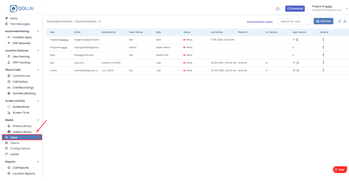Click Show Inactive Users link
Viewport: 349px width, 181px height.
[259, 22]
